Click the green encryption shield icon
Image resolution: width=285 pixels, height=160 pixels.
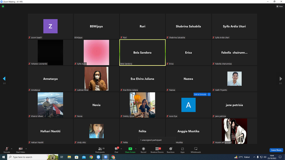[x=3, y=6]
